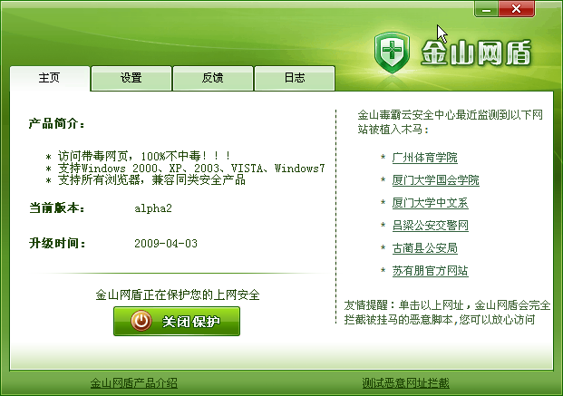Click the 产品简介 heading

coord(57,124)
